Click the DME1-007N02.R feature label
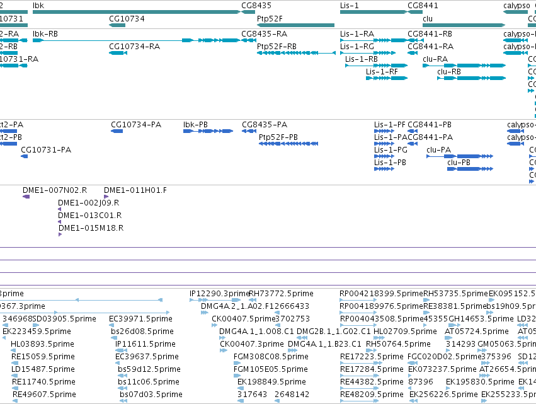Viewport: 536px width, 404px height. click(x=55, y=190)
